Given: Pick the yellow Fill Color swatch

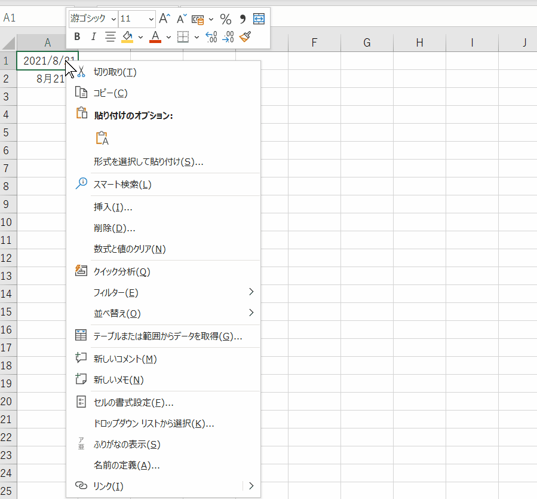Looking at the screenshot, I should point(127,36).
